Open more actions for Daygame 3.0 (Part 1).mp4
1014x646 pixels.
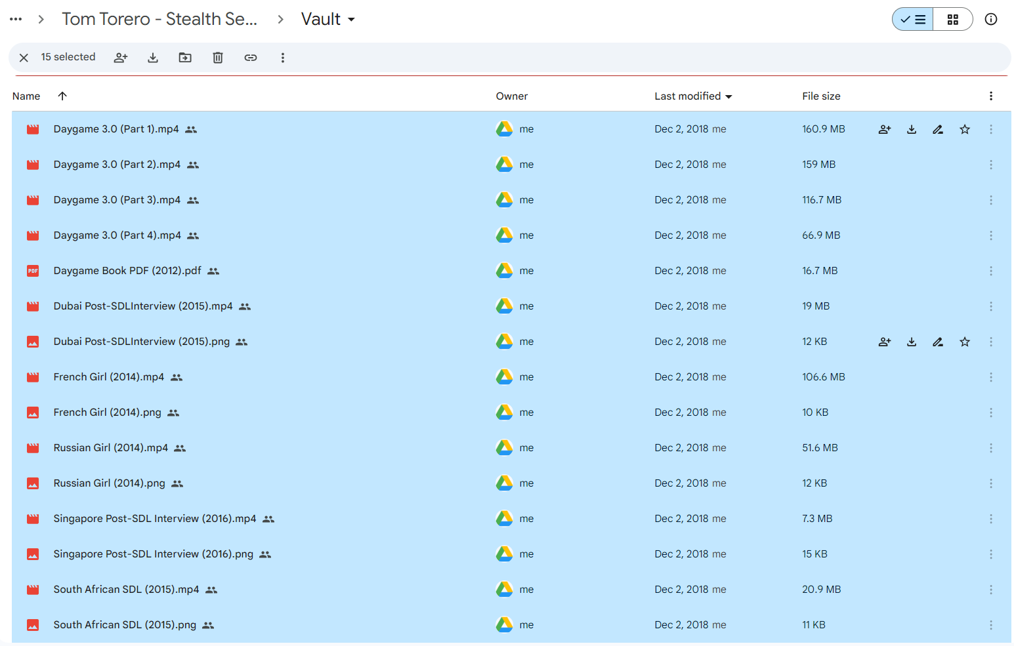[x=991, y=129]
